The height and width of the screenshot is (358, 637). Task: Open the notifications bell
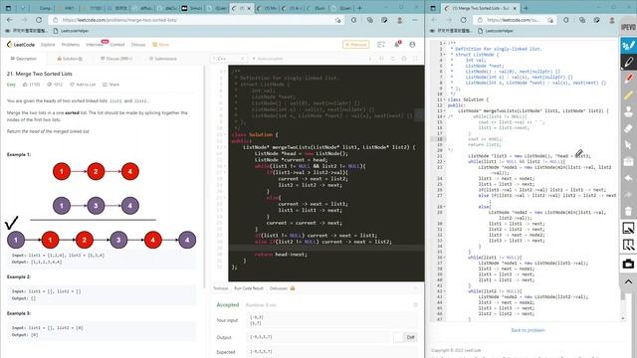[x=397, y=44]
